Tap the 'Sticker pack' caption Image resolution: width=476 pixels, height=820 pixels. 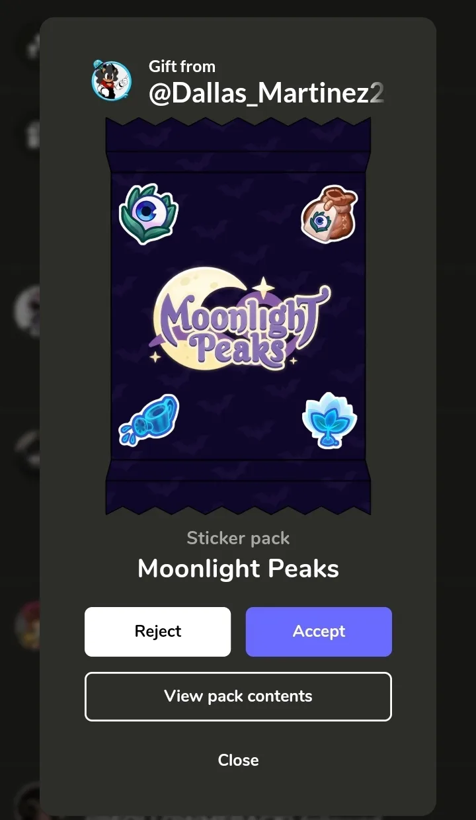pyautogui.click(x=238, y=538)
